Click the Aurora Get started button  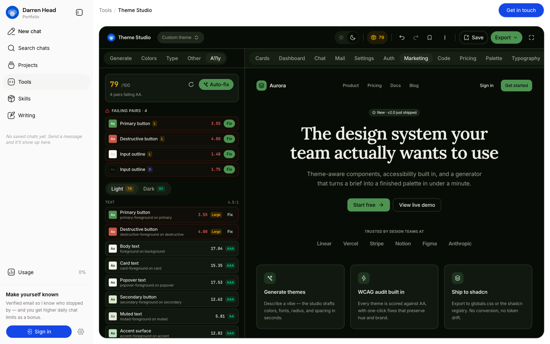[x=517, y=86]
